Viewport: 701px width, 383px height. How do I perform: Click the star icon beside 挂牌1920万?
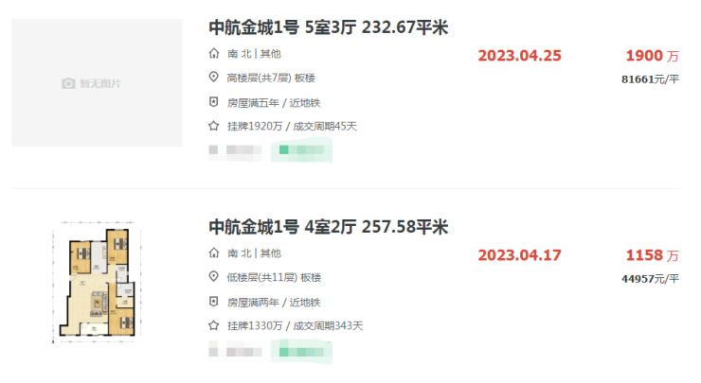(x=213, y=126)
